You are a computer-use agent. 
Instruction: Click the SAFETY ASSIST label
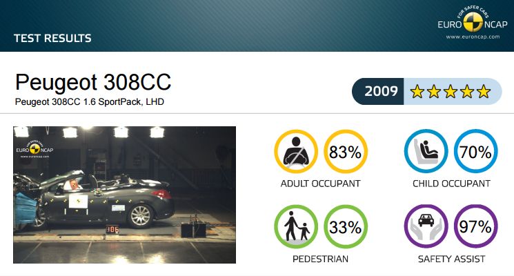pyautogui.click(x=451, y=259)
